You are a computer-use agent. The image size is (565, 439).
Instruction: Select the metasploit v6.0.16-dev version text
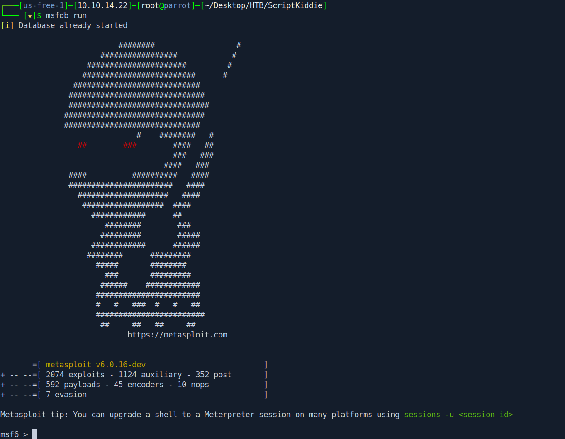tap(96, 365)
